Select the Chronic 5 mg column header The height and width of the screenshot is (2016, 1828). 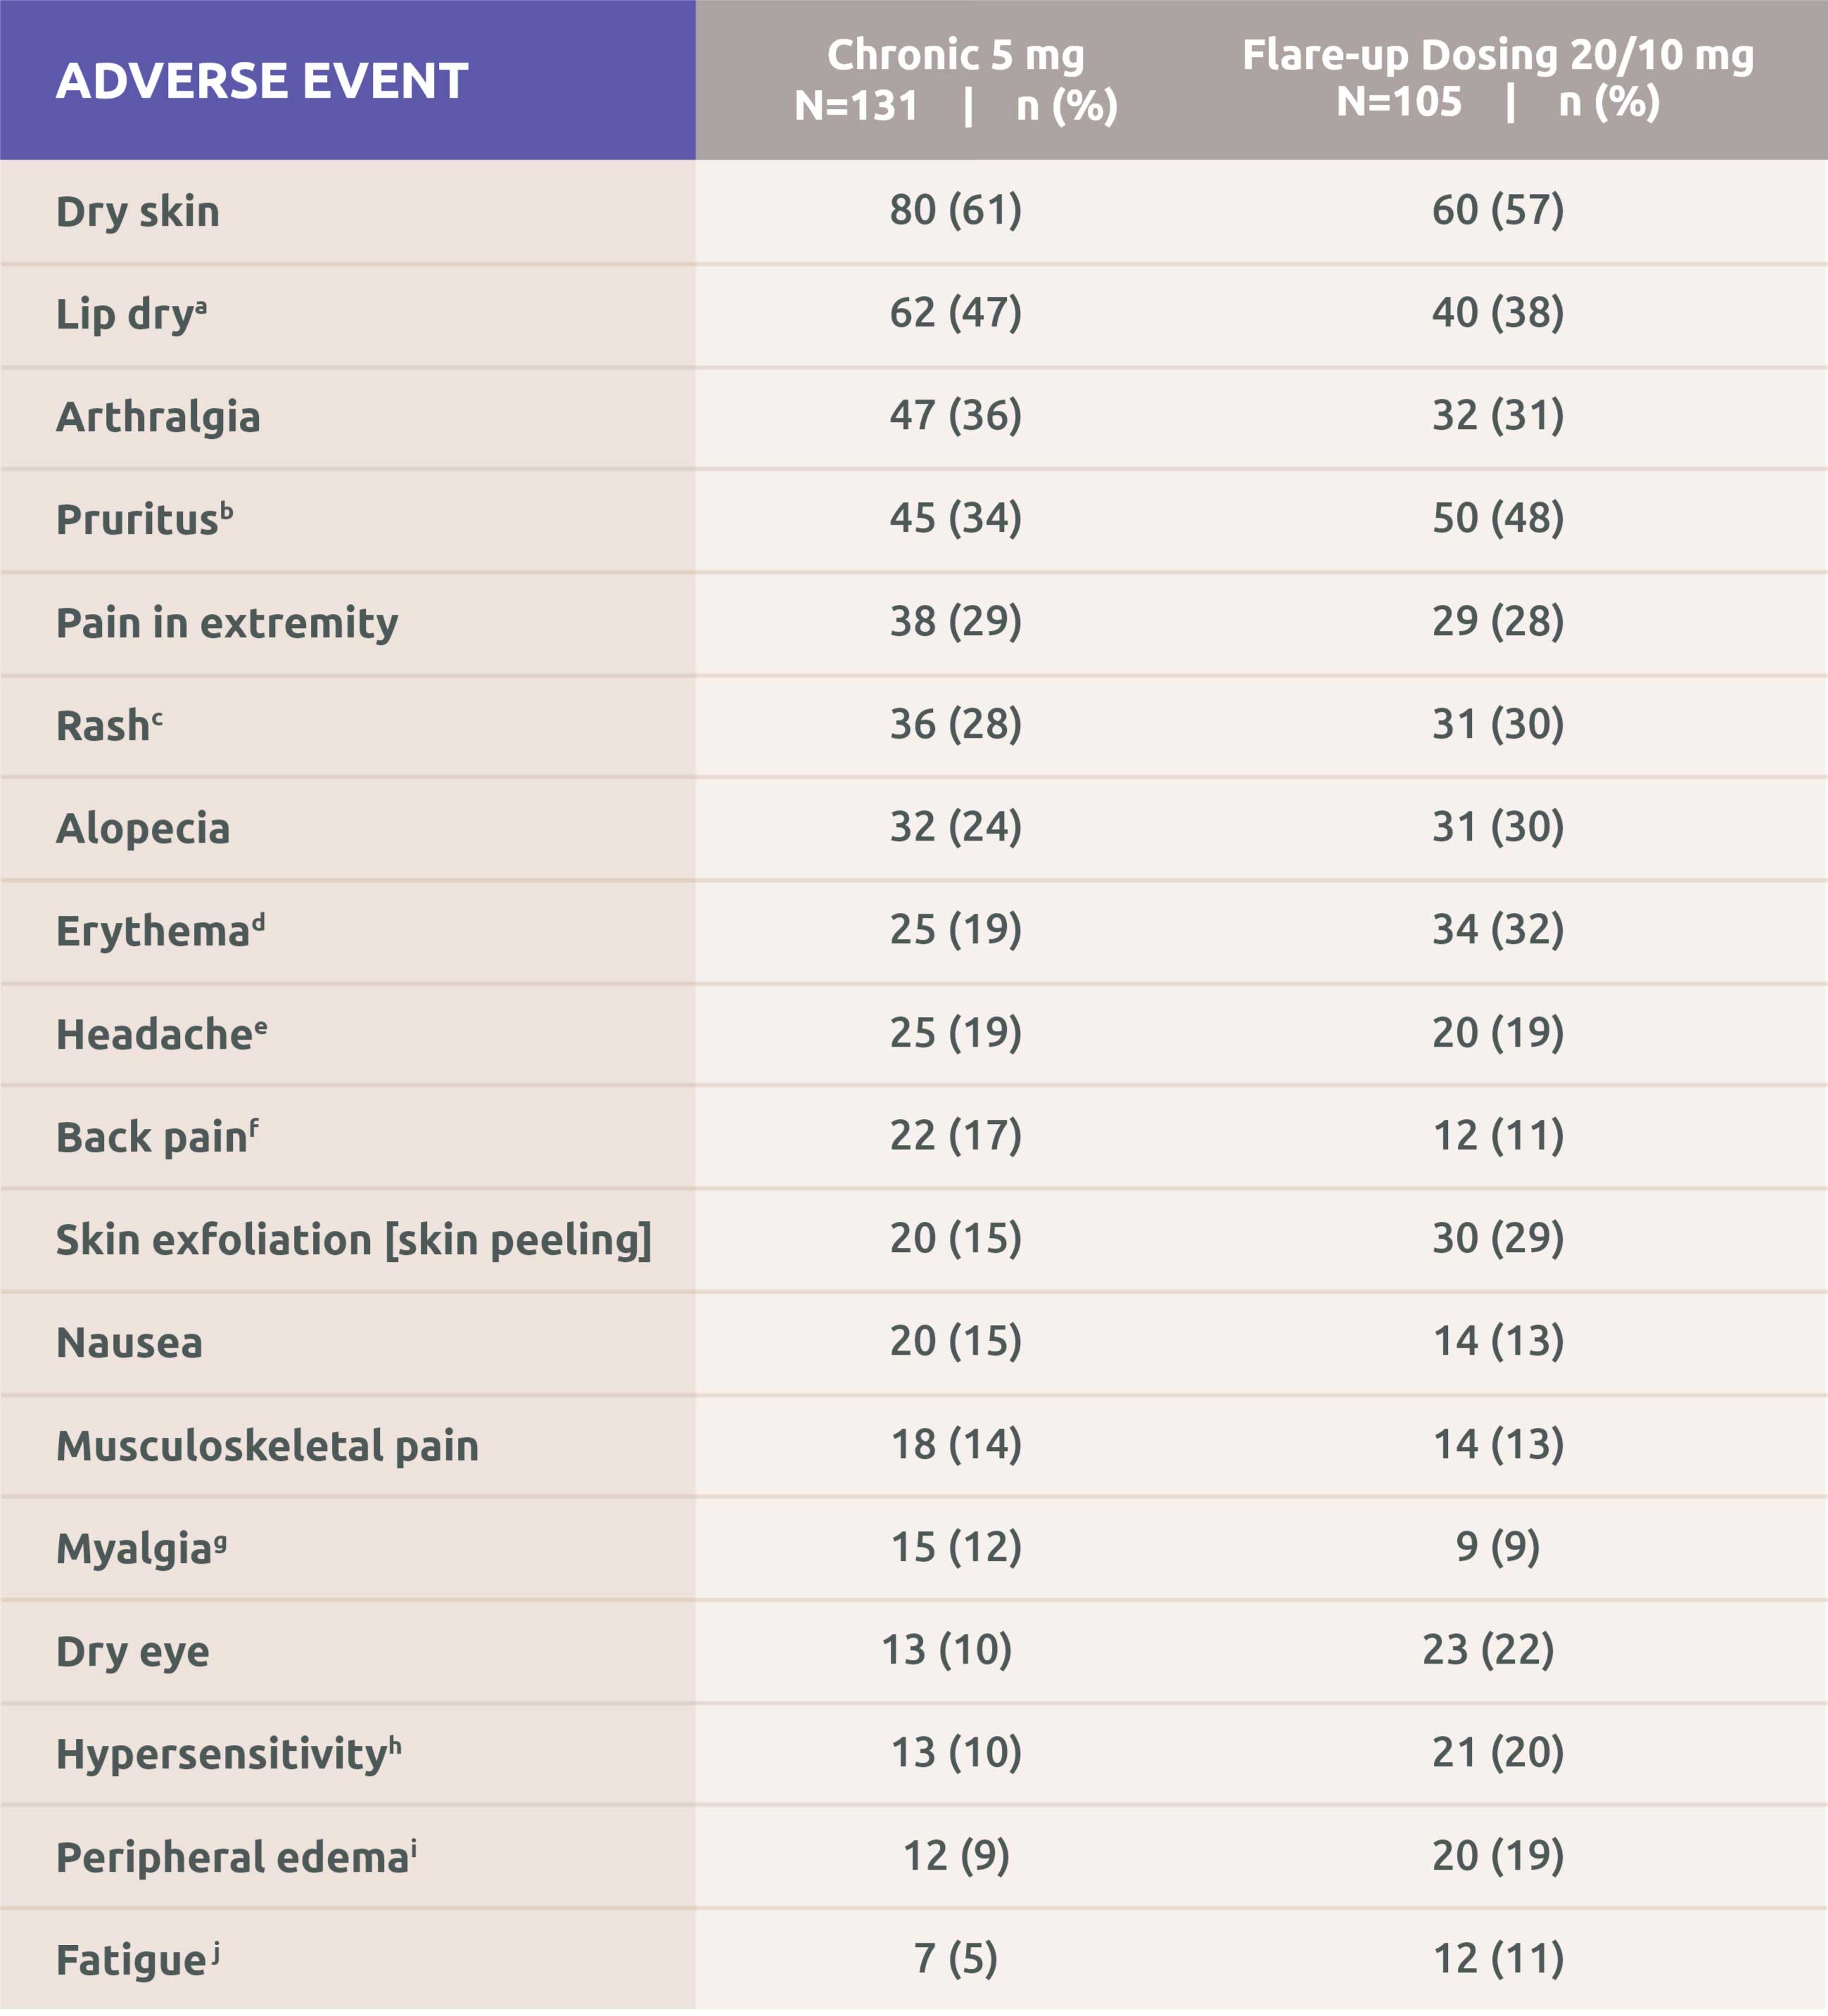click(956, 80)
